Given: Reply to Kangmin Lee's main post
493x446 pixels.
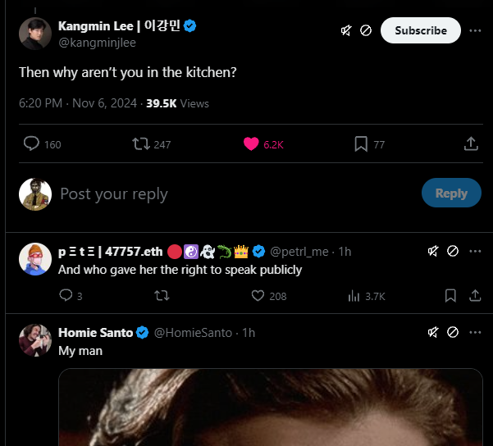Looking at the screenshot, I should pyautogui.click(x=32, y=144).
